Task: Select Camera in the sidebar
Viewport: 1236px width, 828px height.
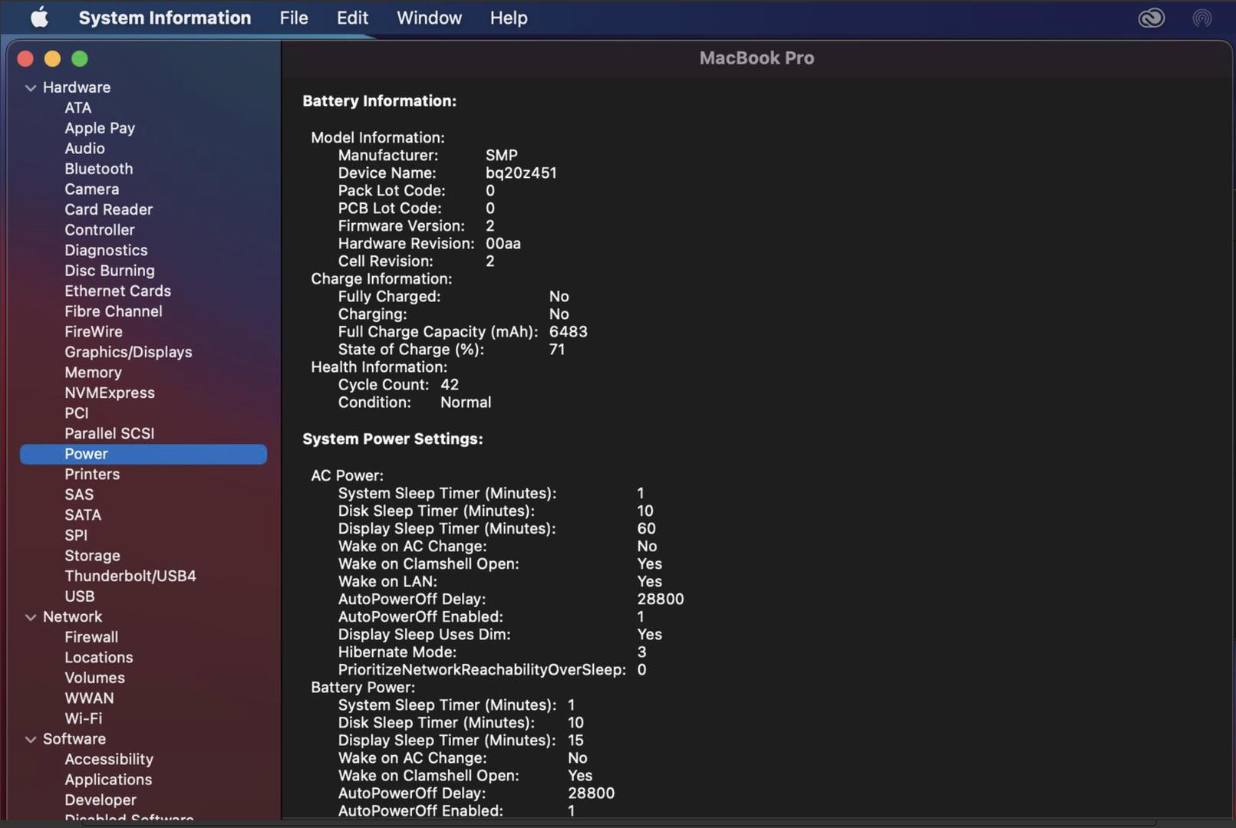Action: point(91,189)
